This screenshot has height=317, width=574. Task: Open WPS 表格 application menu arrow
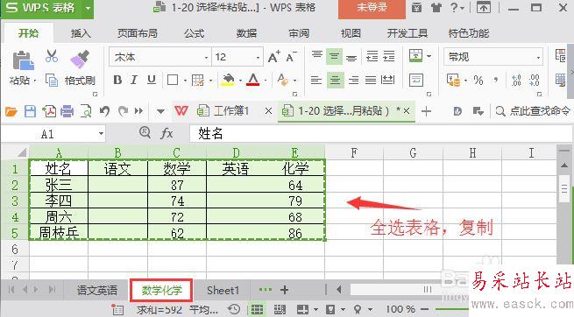tap(88, 8)
